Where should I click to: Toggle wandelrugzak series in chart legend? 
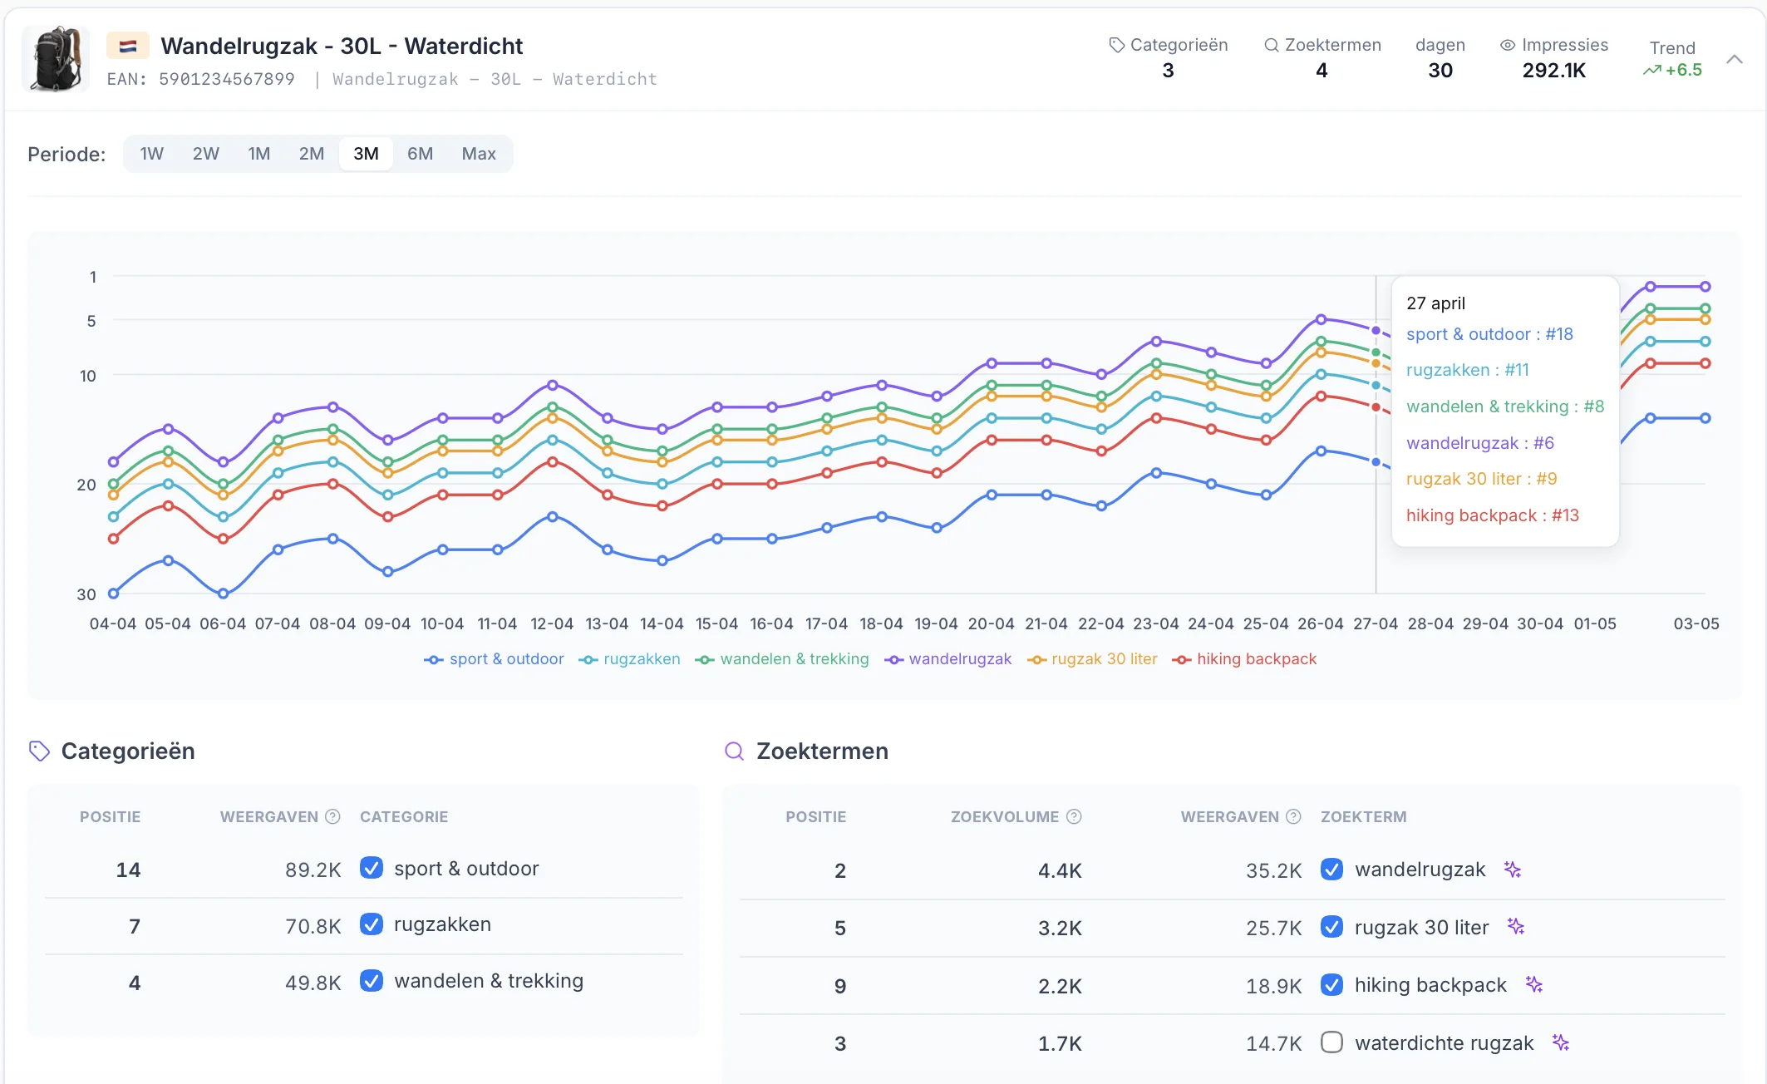pos(947,659)
